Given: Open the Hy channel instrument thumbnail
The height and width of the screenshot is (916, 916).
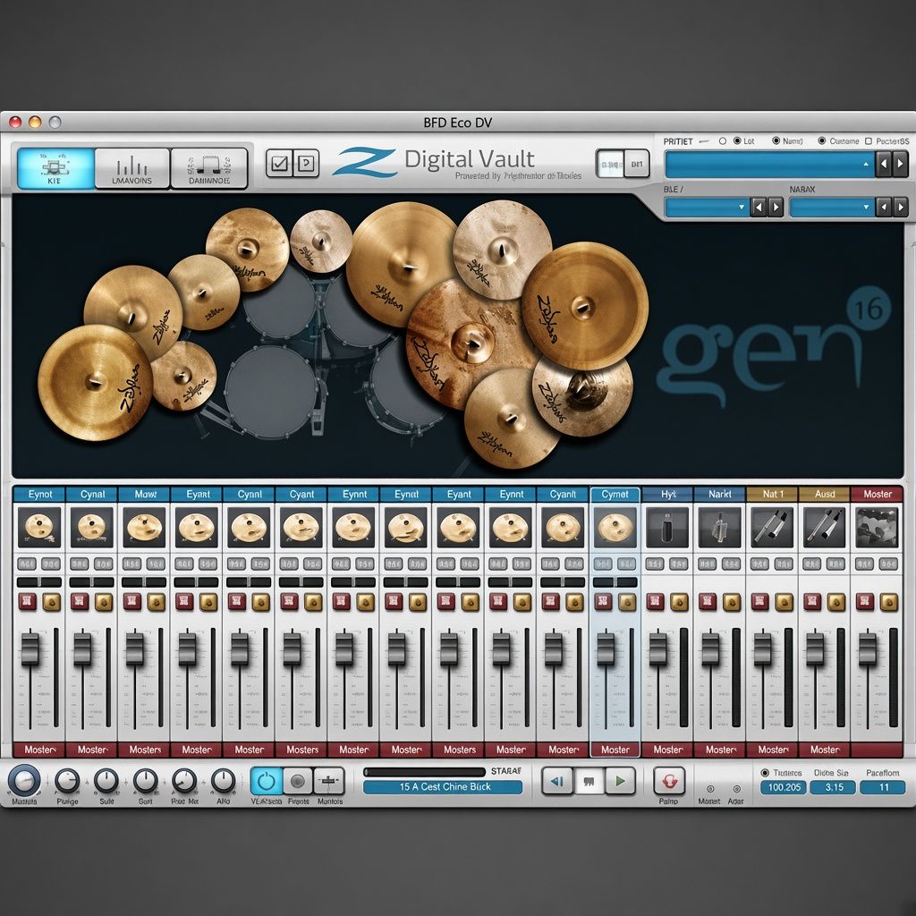Looking at the screenshot, I should (x=667, y=527).
